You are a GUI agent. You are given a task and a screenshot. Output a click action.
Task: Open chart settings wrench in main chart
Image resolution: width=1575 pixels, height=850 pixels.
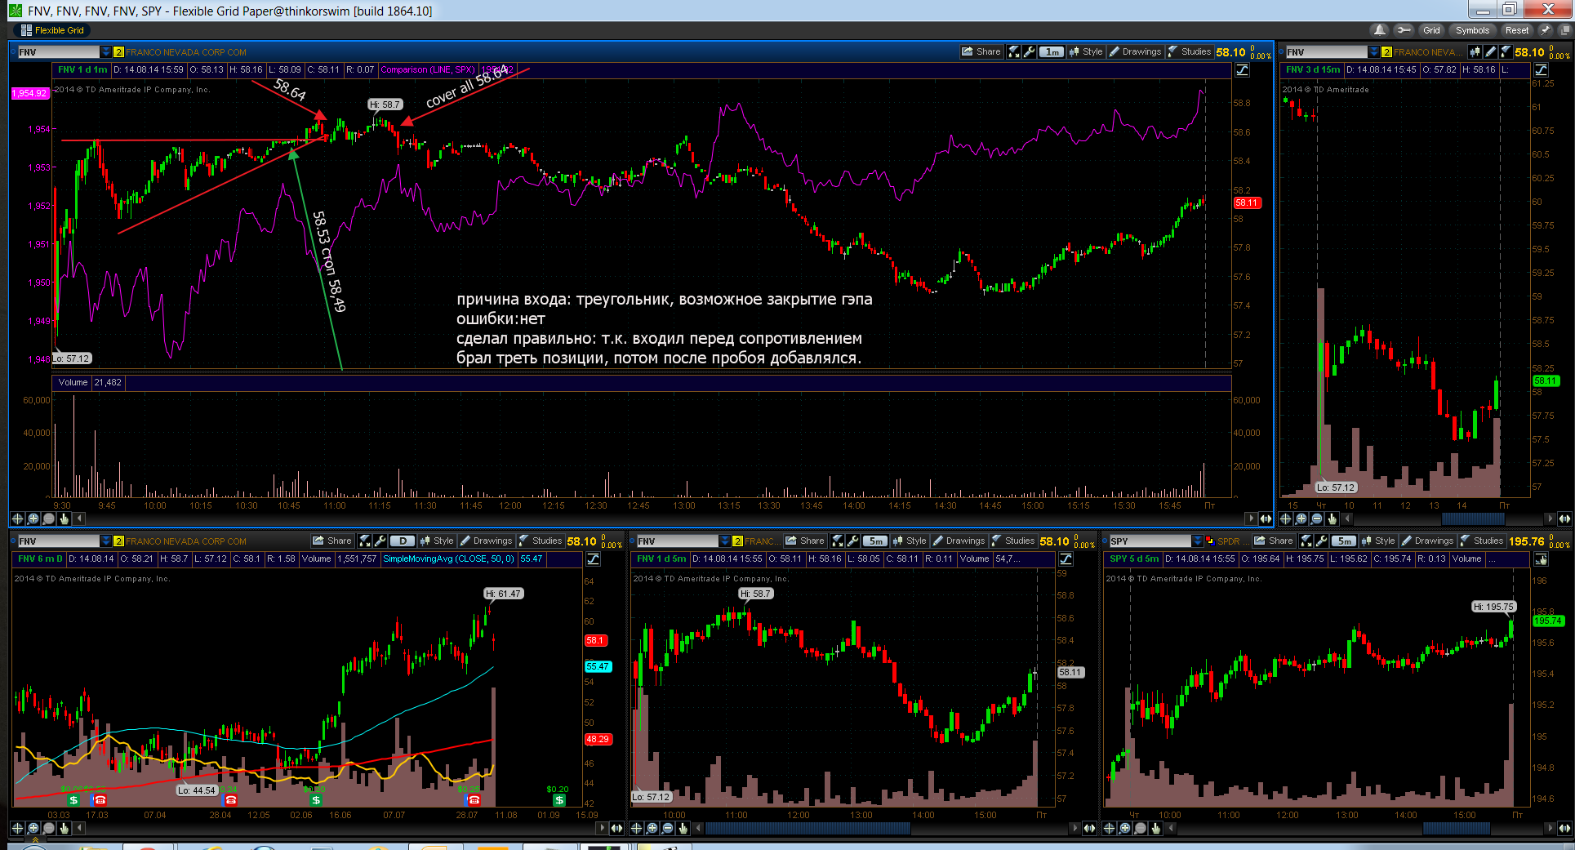(1030, 51)
